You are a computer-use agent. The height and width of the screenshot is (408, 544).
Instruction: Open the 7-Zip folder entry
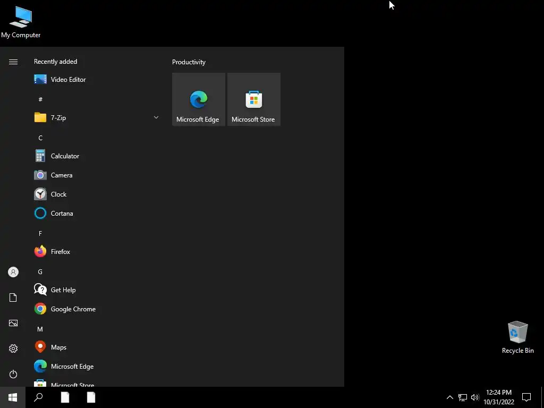coord(97,117)
